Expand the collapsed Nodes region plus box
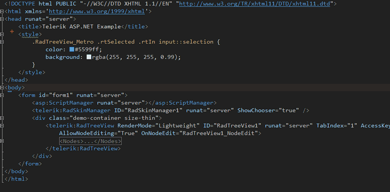 [x=2, y=141]
